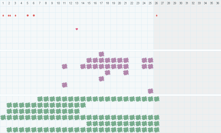Click the day 1 column header

[3, 3]
